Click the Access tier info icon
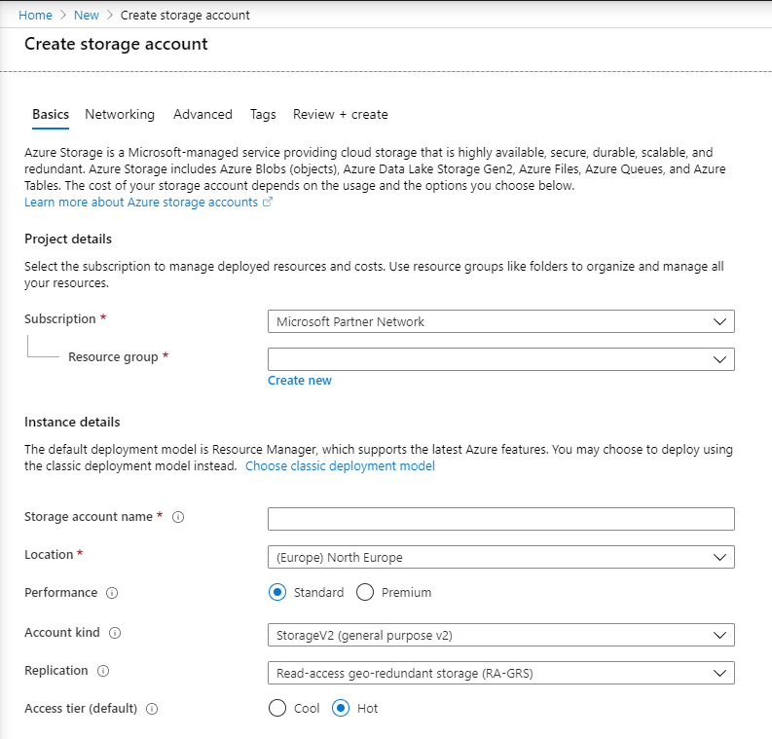The image size is (772, 739). (152, 709)
